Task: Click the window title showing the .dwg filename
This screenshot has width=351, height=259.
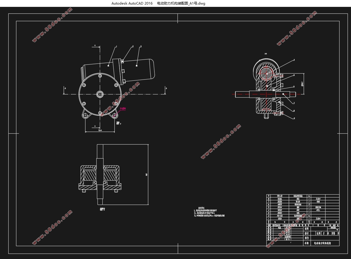Action: [158, 3]
